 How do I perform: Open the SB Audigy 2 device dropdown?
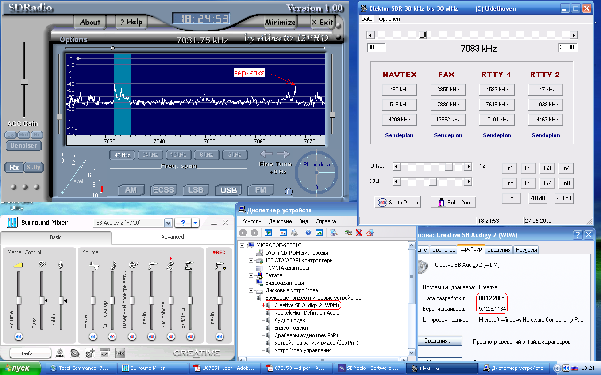click(x=168, y=223)
